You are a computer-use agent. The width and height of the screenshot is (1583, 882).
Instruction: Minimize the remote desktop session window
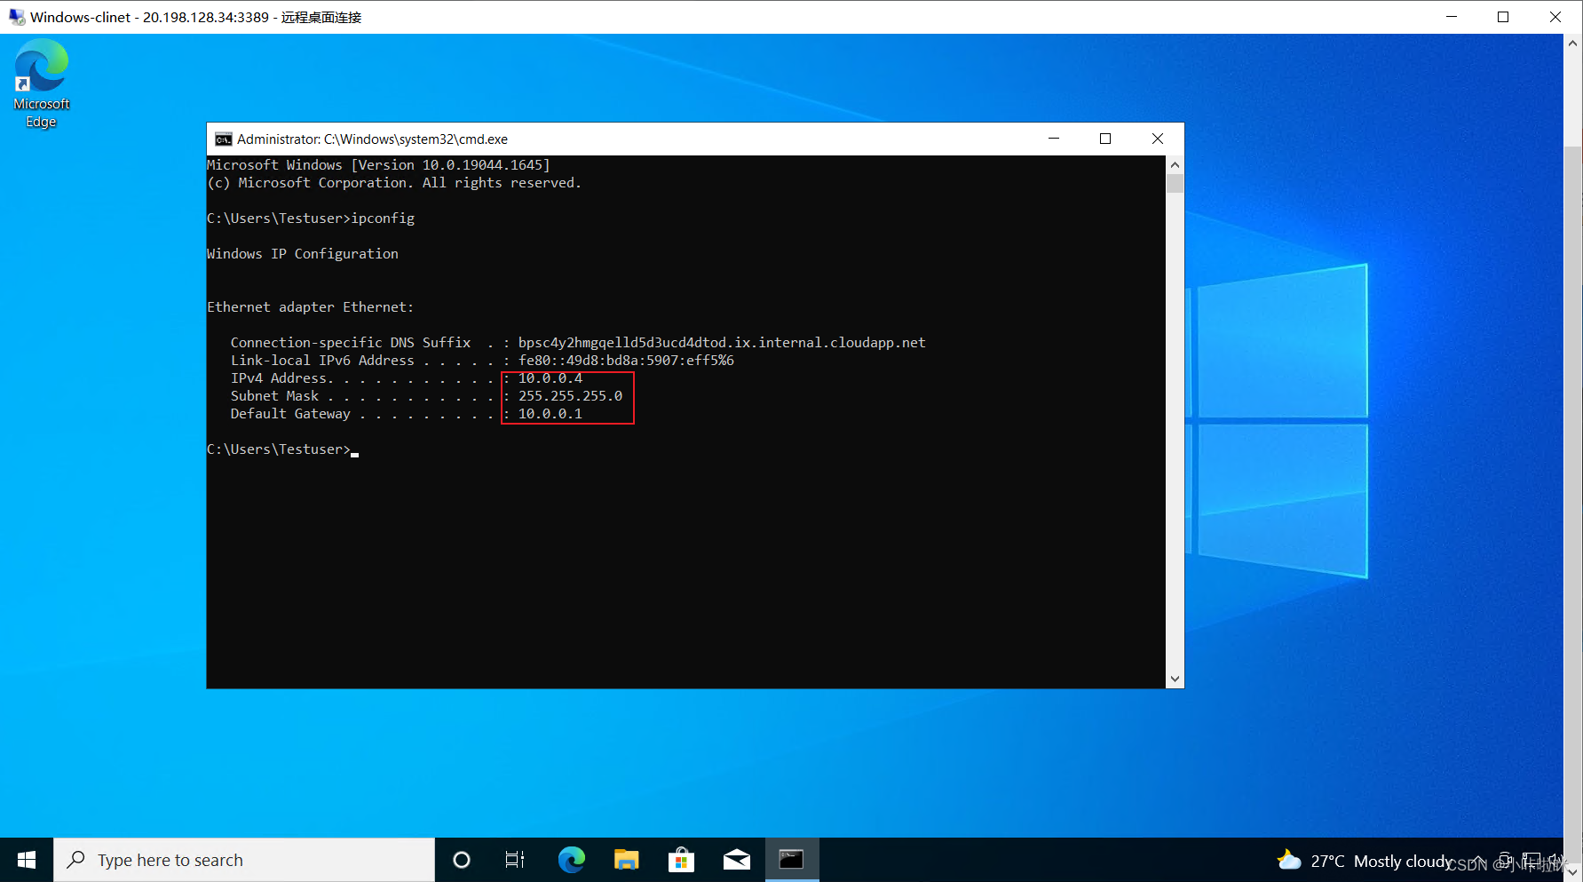coord(1452,17)
